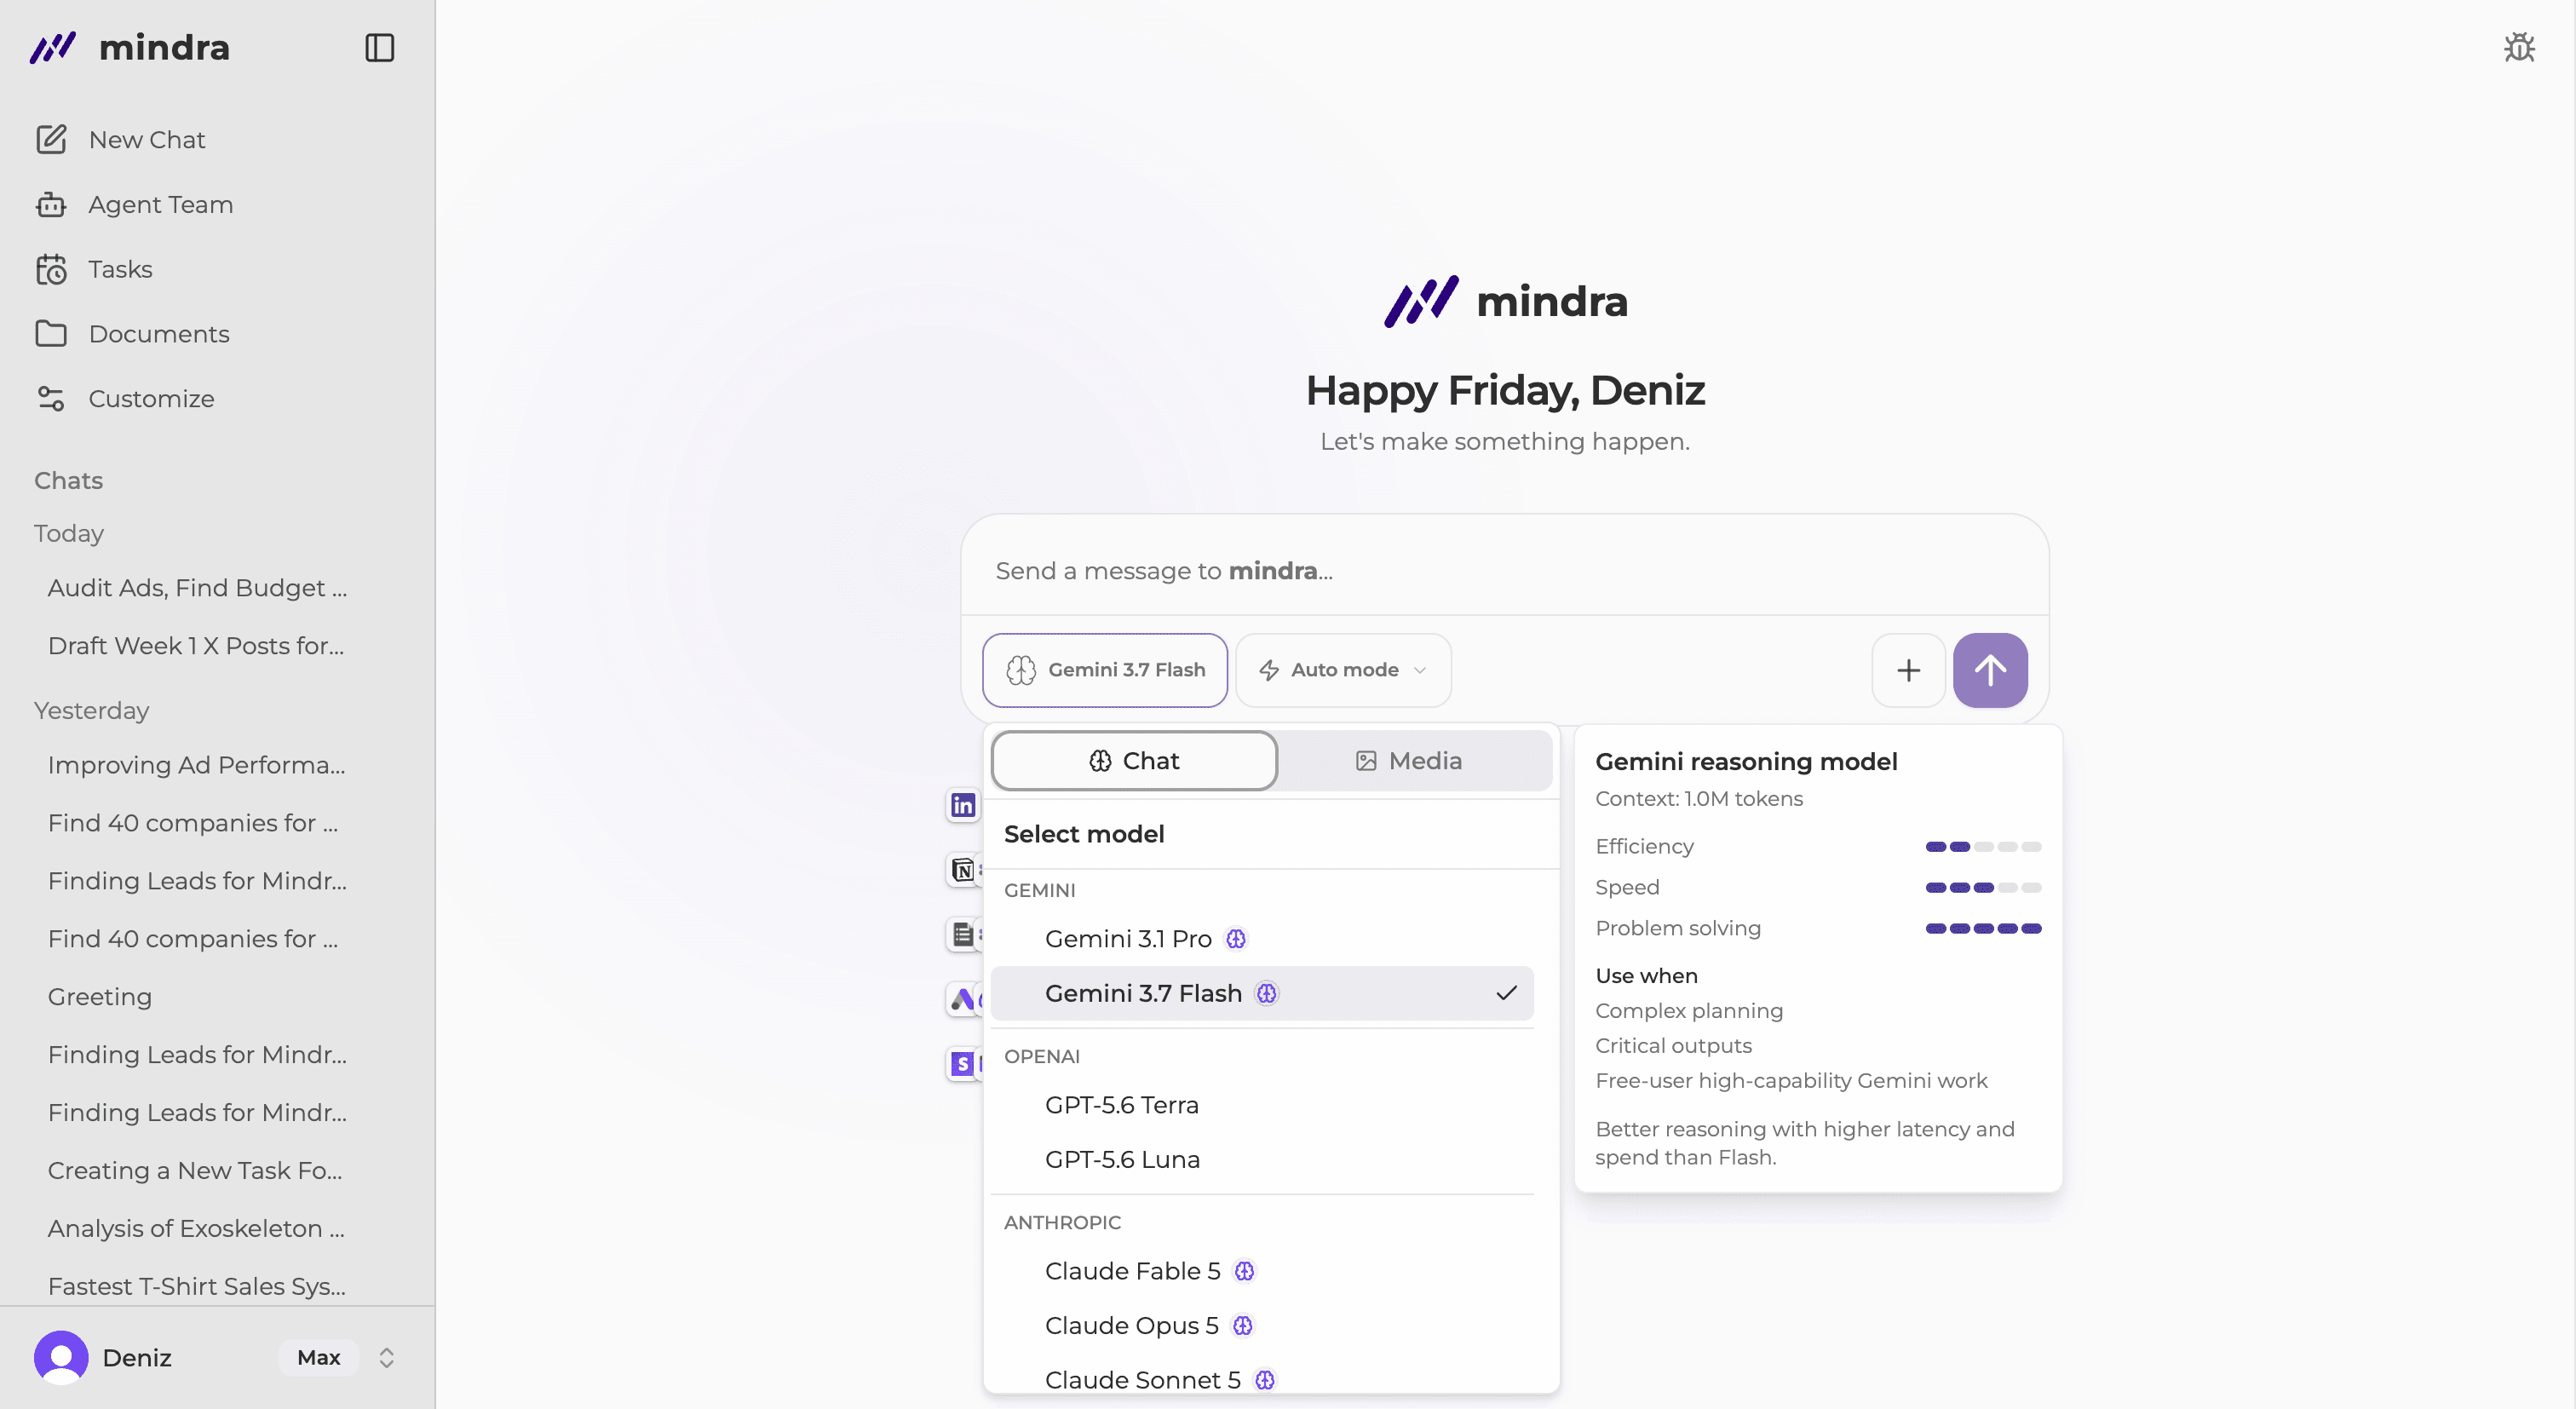Click the brain icon beside Claude Sonnet 5
Screen dimensions: 2576x1409
pyautogui.click(x=1265, y=1380)
